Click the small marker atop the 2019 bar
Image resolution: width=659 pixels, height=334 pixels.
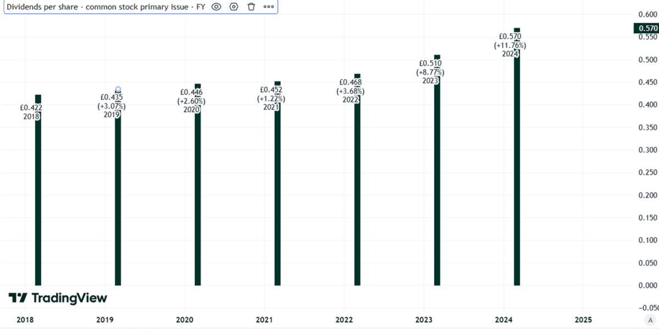(118, 89)
